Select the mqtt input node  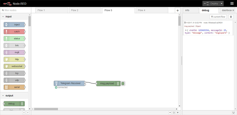(x=14, y=52)
